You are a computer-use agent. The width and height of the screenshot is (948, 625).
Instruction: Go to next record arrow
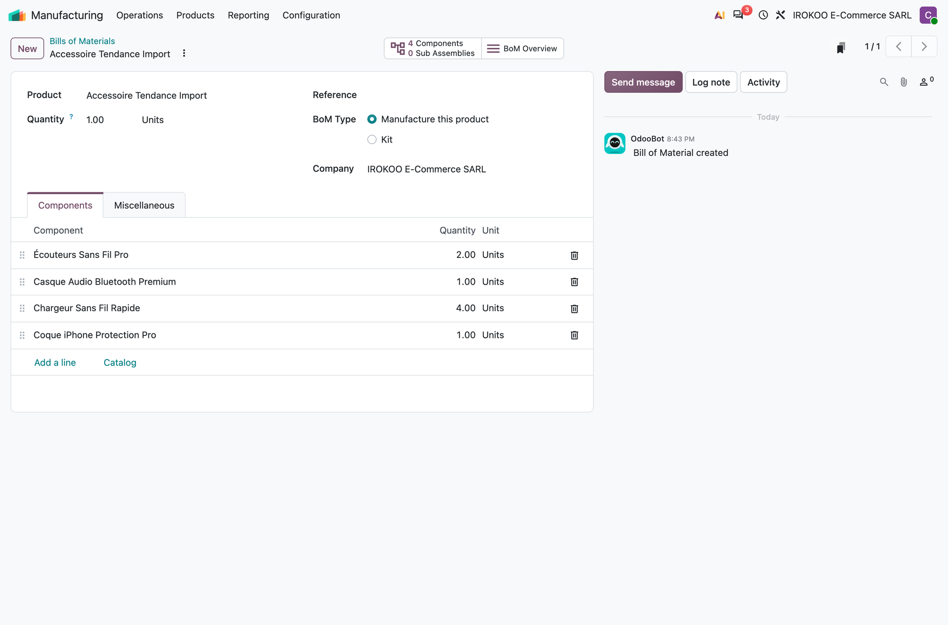point(924,47)
